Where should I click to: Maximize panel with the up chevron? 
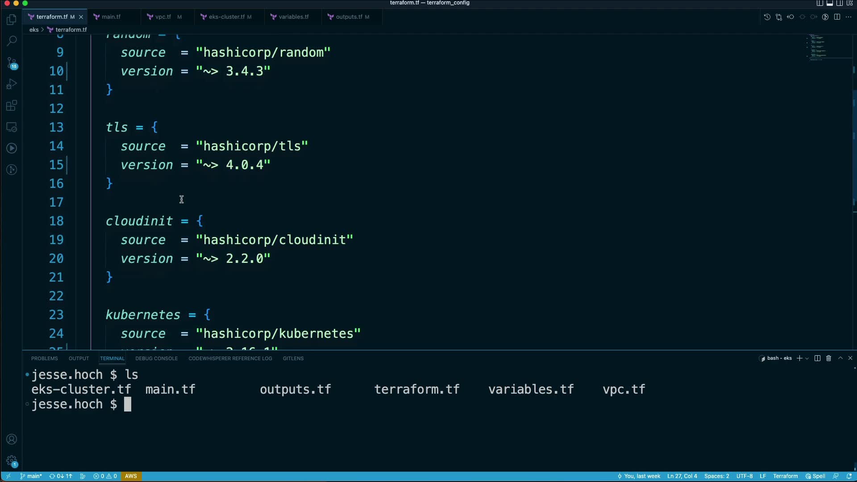840,358
